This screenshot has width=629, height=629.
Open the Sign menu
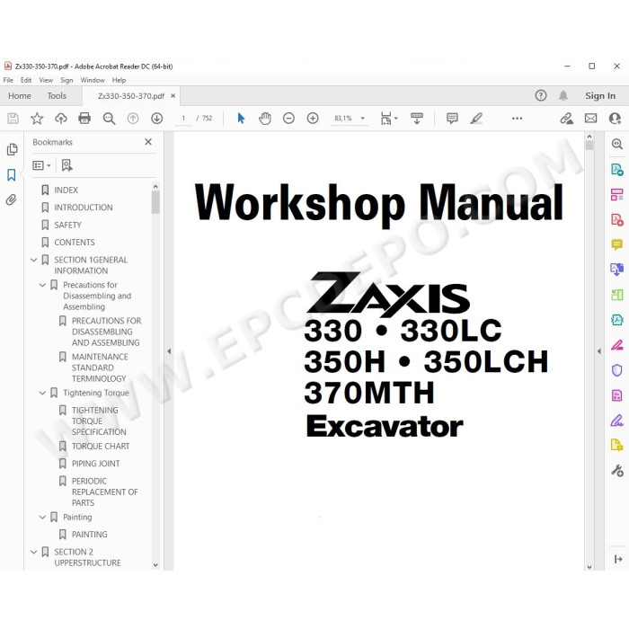click(66, 80)
